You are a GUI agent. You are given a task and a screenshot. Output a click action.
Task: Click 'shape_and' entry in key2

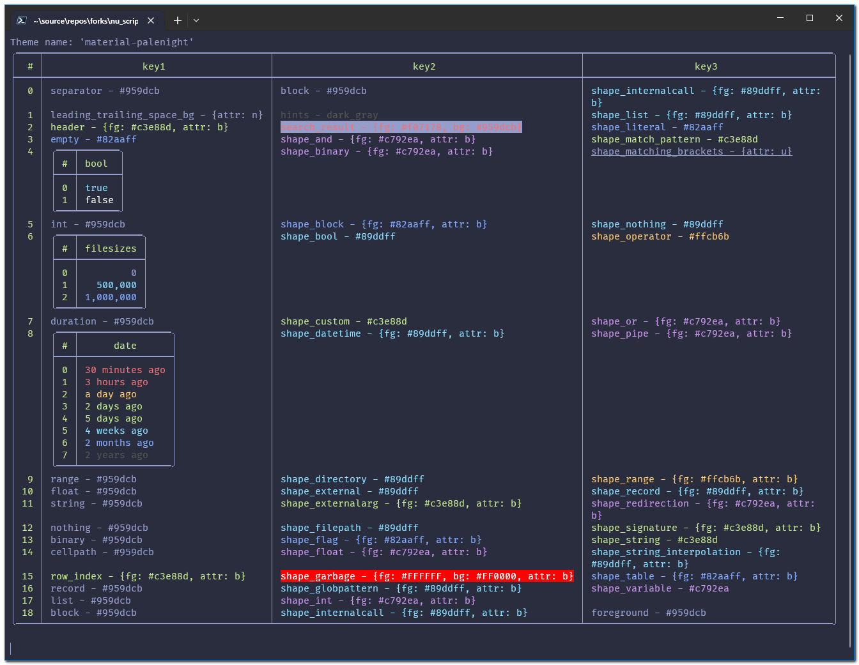[378, 139]
